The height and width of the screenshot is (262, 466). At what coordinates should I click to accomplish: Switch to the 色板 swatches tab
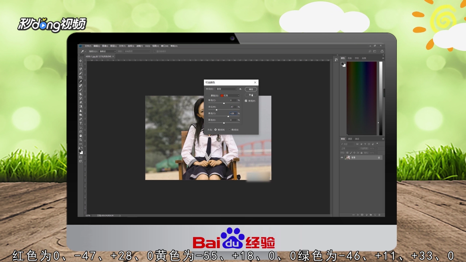[349, 58]
